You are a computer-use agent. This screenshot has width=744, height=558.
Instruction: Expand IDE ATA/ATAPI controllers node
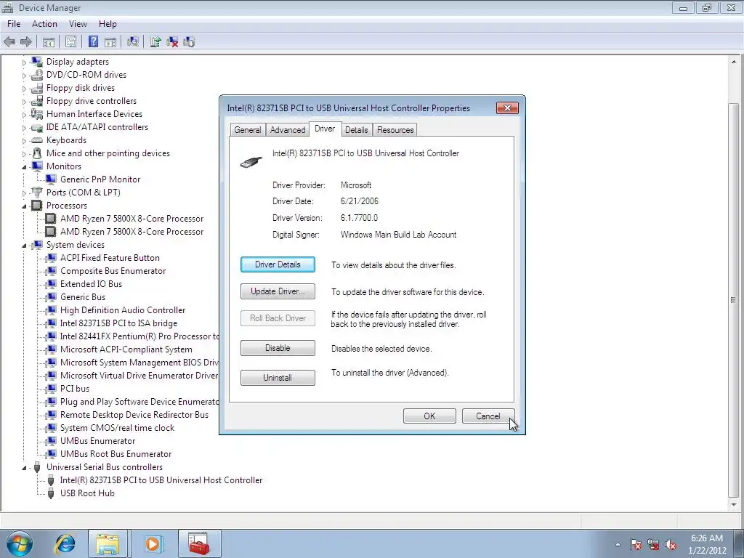click(x=24, y=128)
